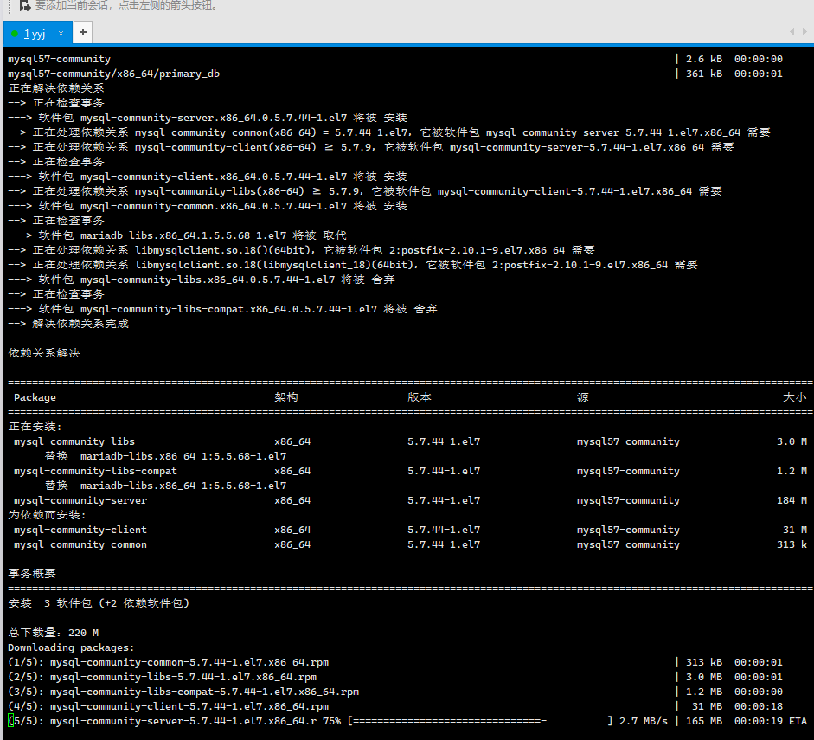Click the '3.0 M' size of mysql-community-libs

point(792,442)
